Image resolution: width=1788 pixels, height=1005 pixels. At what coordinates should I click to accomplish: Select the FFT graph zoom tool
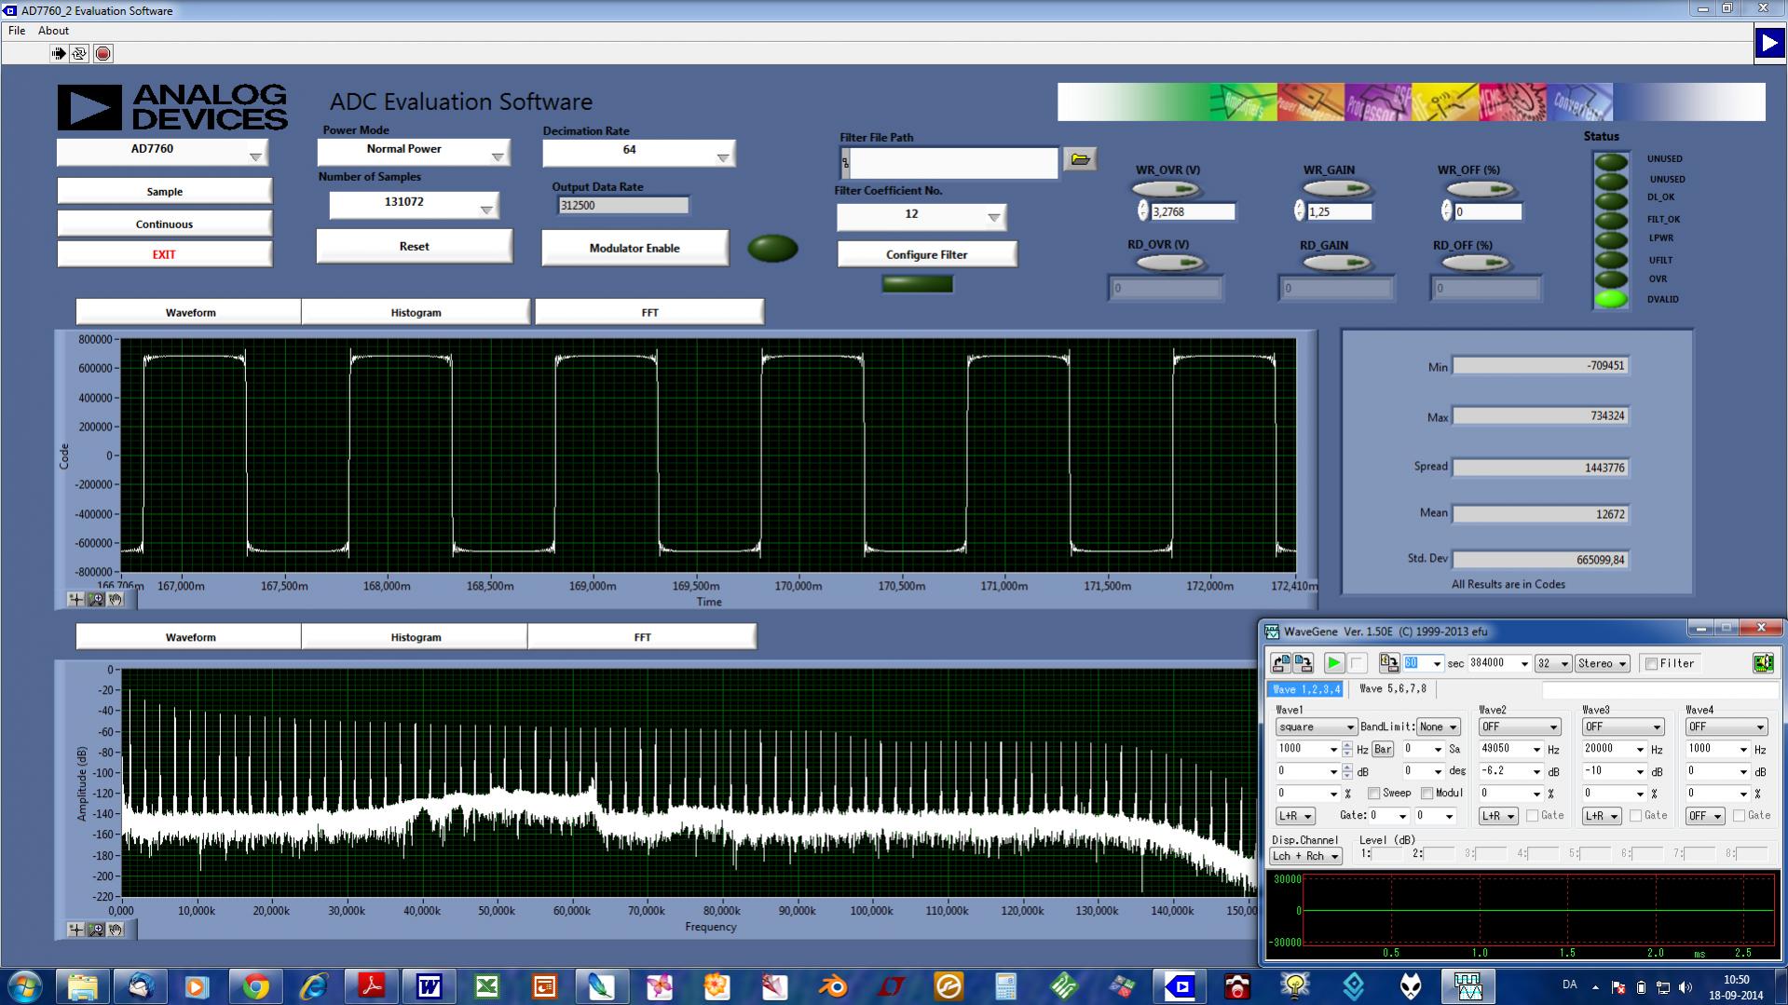coord(96,929)
